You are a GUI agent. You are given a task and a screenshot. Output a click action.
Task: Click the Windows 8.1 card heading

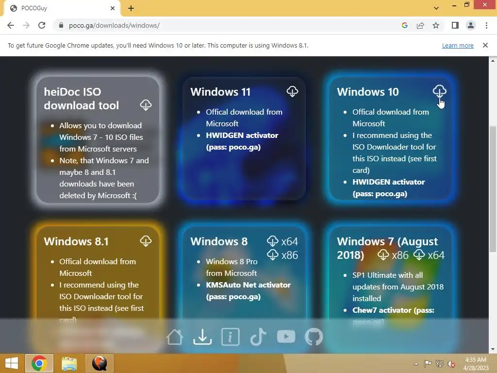(x=76, y=242)
